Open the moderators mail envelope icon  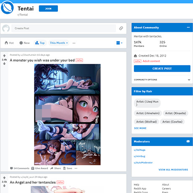(188, 141)
